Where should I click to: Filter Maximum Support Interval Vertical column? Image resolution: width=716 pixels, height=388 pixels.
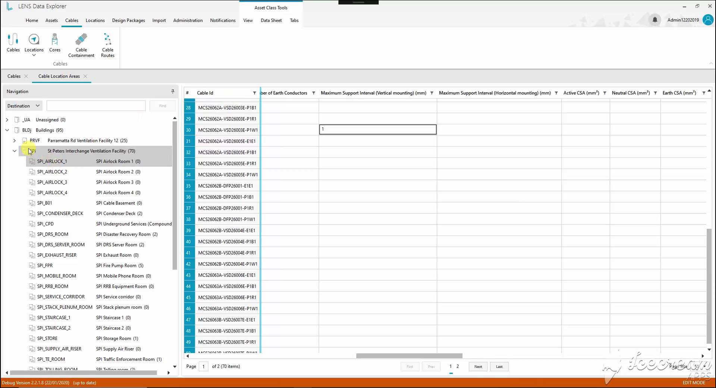(431, 93)
